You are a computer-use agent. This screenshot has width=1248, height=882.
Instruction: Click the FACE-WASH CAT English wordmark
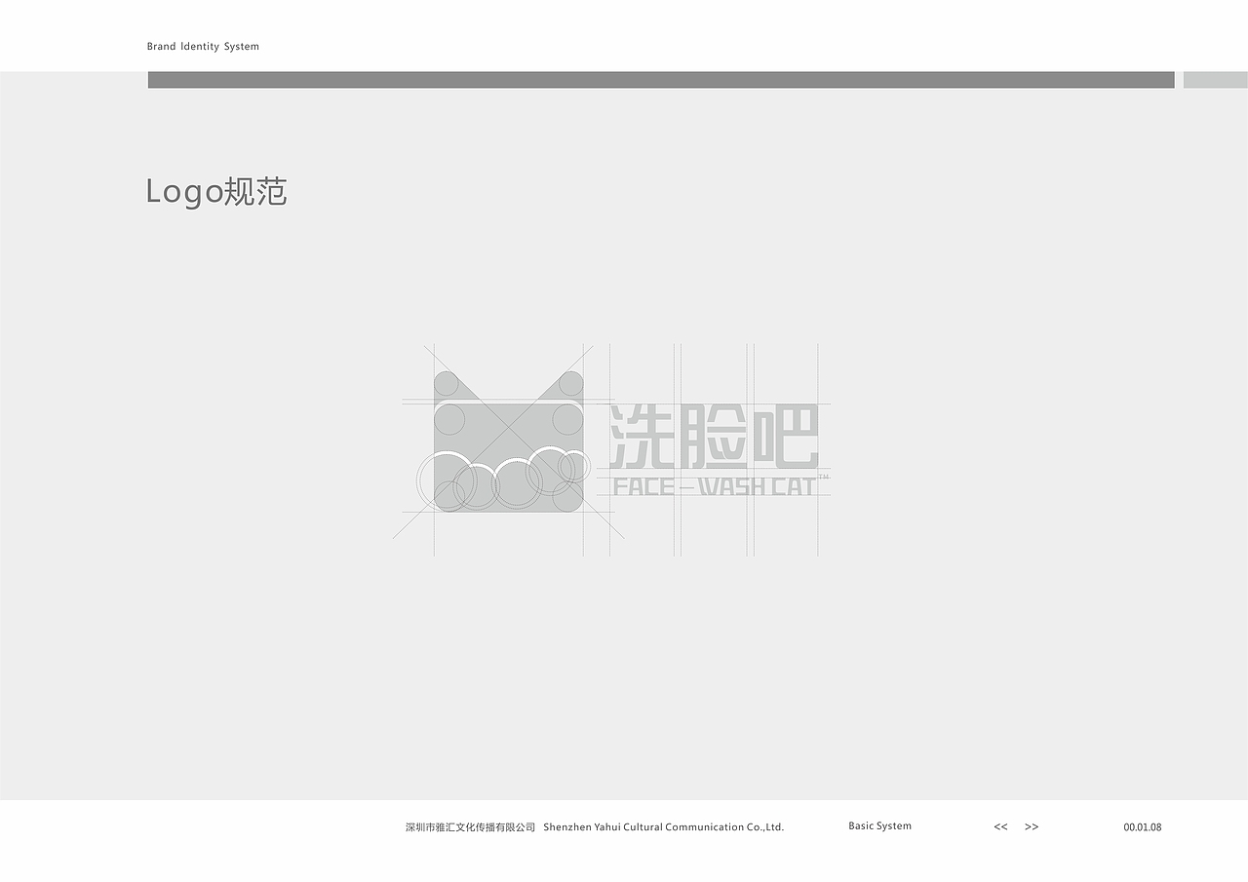[x=714, y=483]
